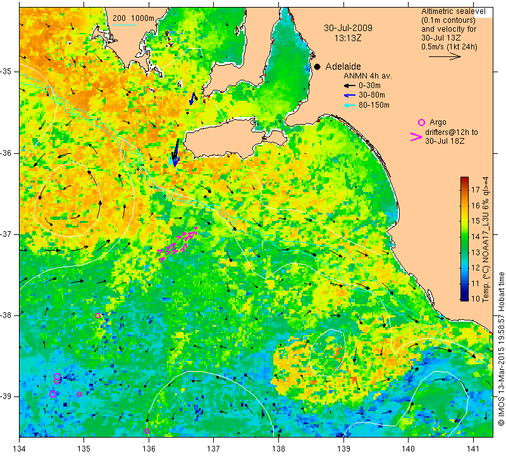Click the thick blue ANMN mooring arrow near Kangaroo Island

pyautogui.click(x=176, y=153)
